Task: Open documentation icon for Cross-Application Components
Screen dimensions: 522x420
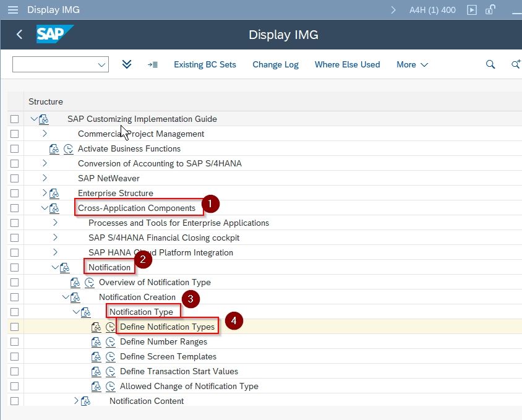Action: pos(54,208)
